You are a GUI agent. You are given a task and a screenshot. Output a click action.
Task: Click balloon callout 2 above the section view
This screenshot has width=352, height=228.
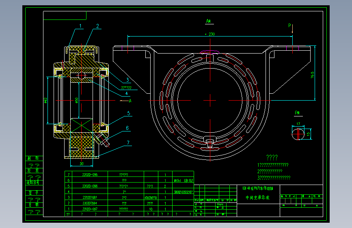[x=98, y=26]
